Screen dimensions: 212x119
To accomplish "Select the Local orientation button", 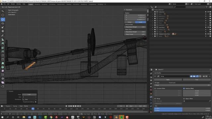I will [x=140, y=22].
